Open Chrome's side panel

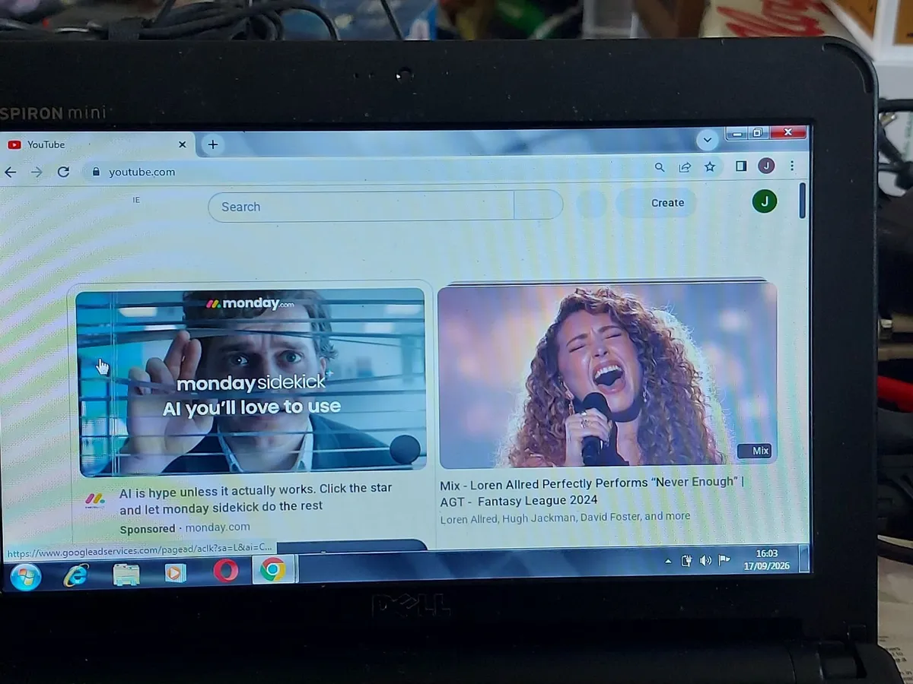click(741, 166)
